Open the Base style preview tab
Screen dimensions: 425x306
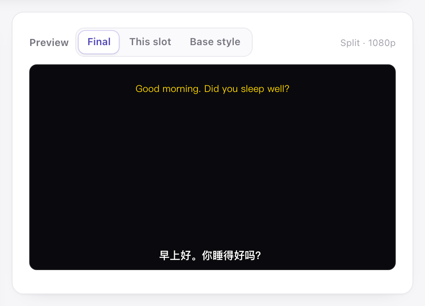point(215,42)
